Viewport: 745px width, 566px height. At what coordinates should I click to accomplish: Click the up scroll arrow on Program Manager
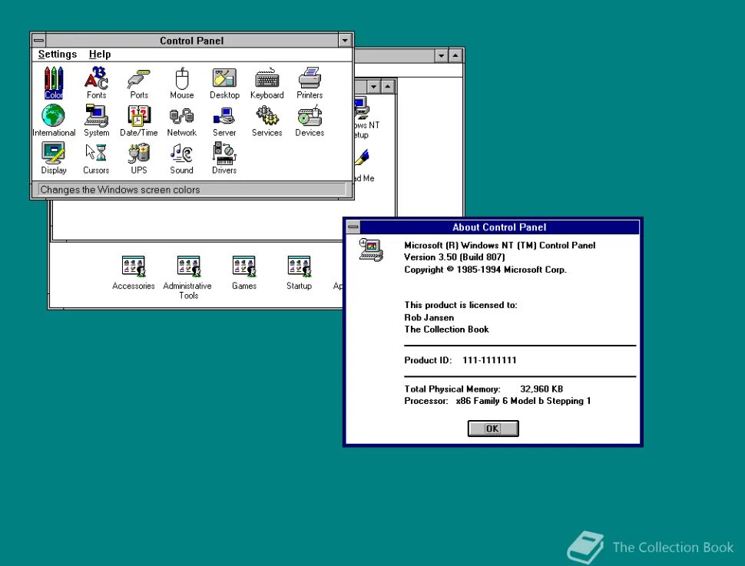click(x=455, y=55)
